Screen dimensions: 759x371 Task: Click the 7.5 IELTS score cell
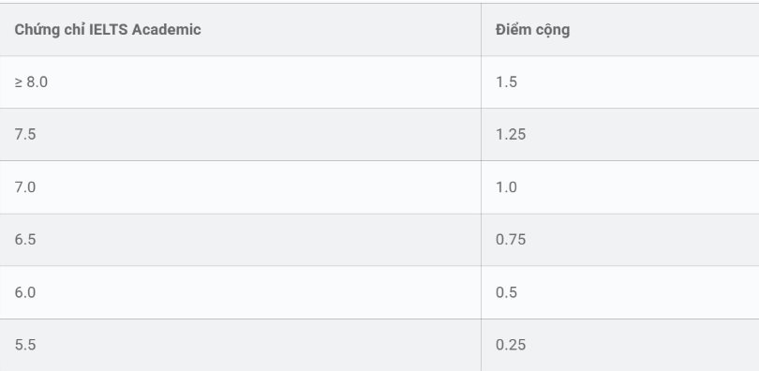coord(240,135)
